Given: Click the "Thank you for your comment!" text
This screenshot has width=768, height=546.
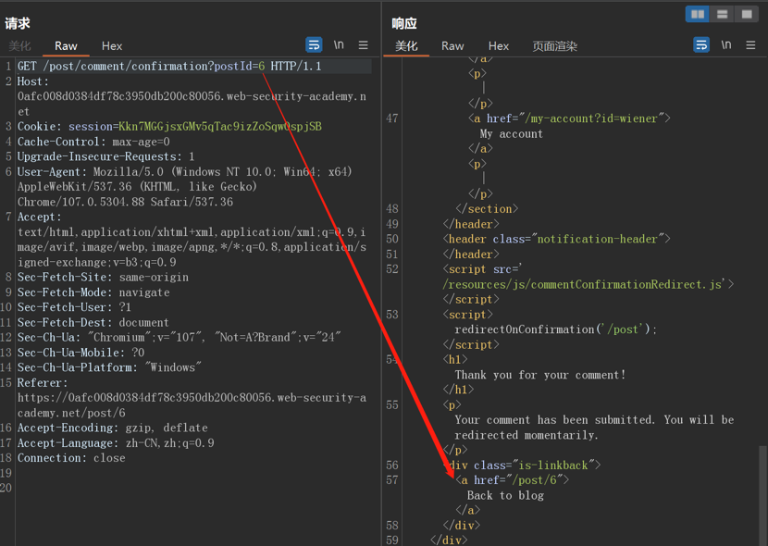Looking at the screenshot, I should pyautogui.click(x=540, y=375).
